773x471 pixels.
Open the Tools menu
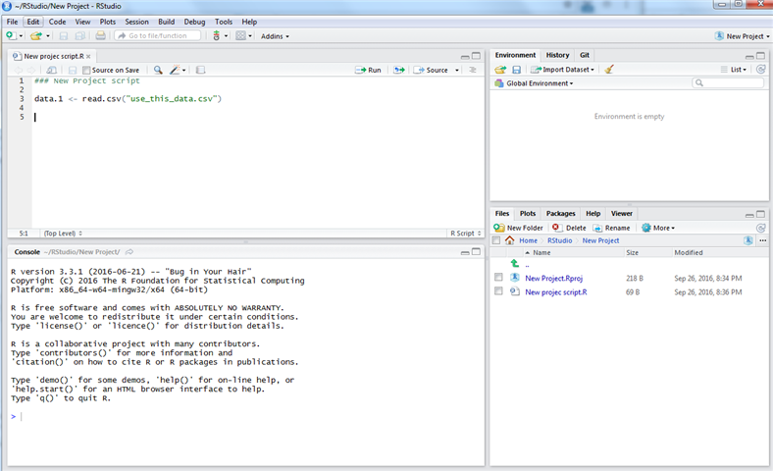(224, 22)
